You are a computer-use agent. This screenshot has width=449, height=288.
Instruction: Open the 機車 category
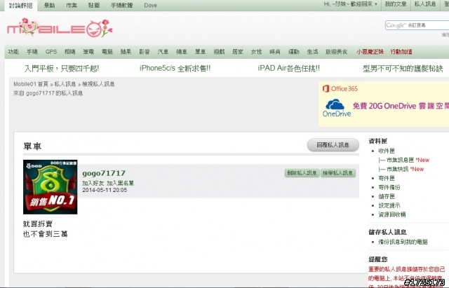point(182,52)
